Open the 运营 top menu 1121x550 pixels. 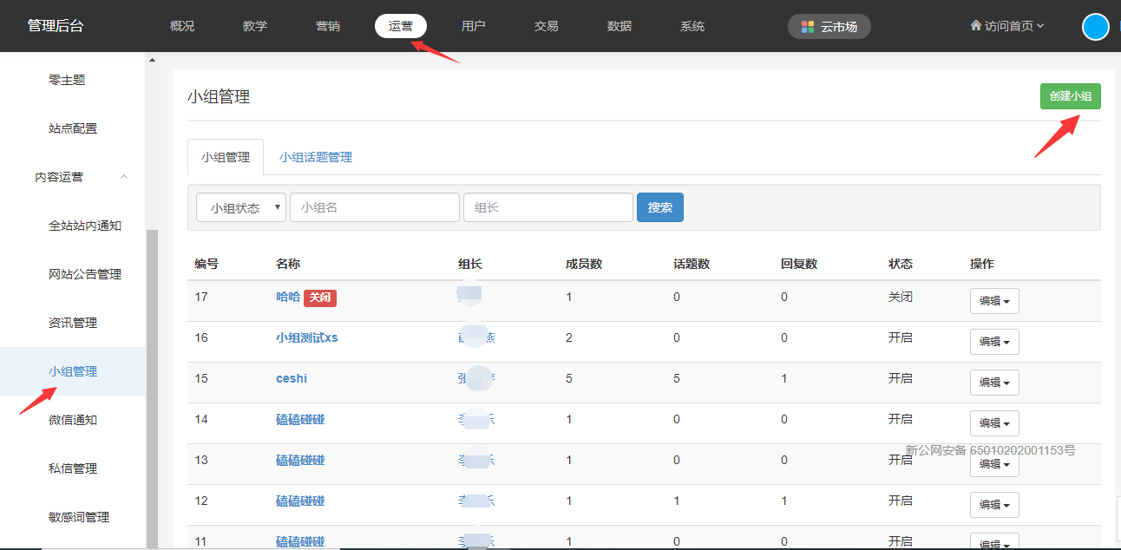pos(400,26)
